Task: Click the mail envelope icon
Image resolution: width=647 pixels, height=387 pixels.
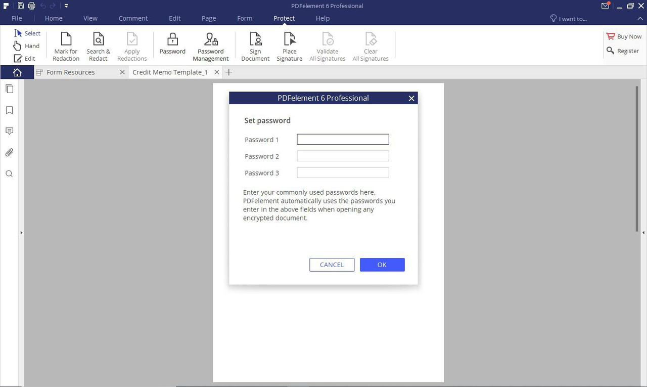Action: [606, 6]
